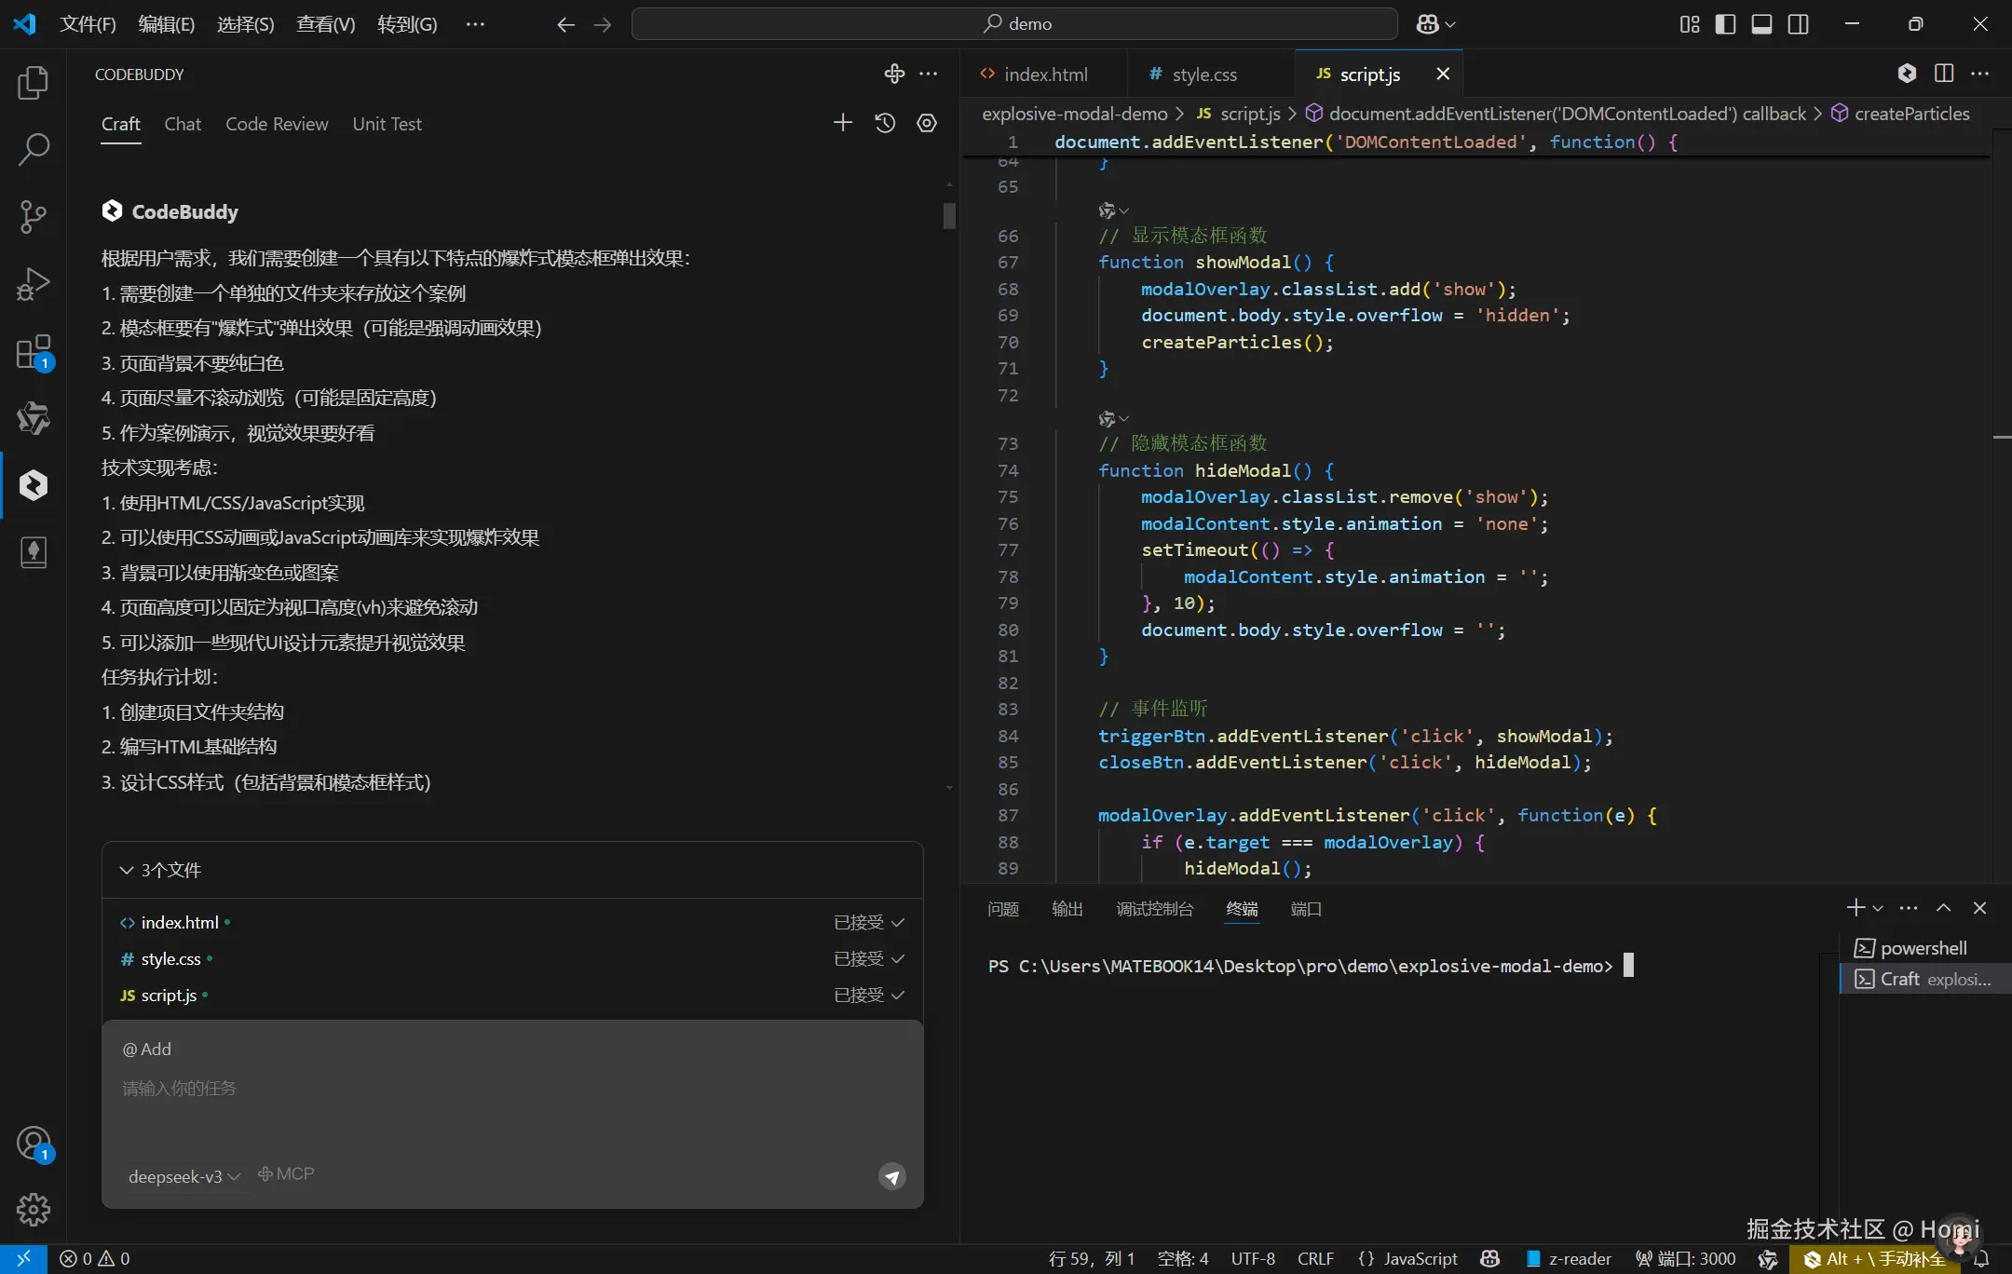
Task: Toggle the secondary side bar
Action: coord(1799,24)
